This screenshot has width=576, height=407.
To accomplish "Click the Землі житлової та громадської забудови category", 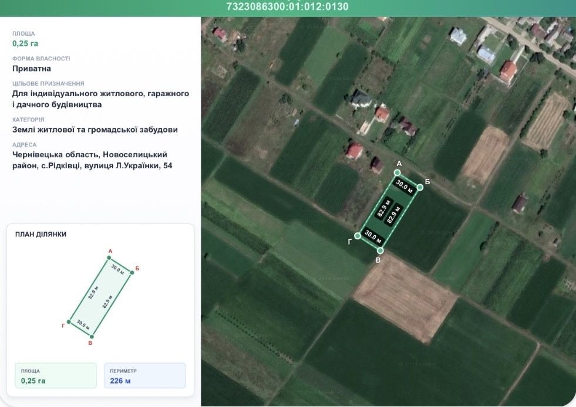I will tap(95, 130).
